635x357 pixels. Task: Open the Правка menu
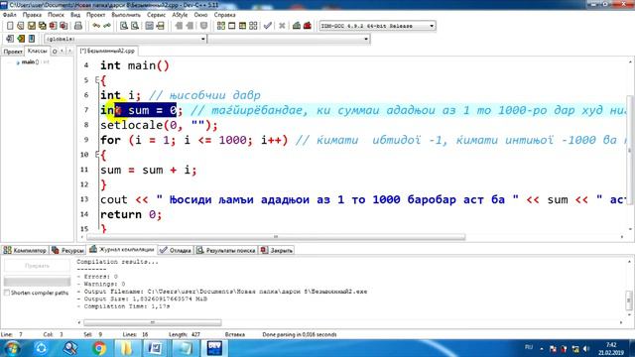tap(32, 15)
